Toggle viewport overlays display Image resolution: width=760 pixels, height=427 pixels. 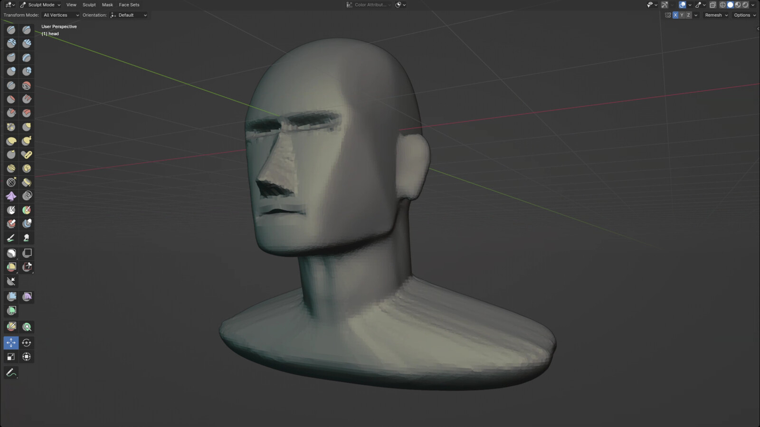pos(683,5)
